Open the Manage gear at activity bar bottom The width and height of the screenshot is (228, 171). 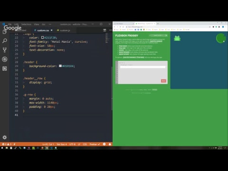point(5,137)
